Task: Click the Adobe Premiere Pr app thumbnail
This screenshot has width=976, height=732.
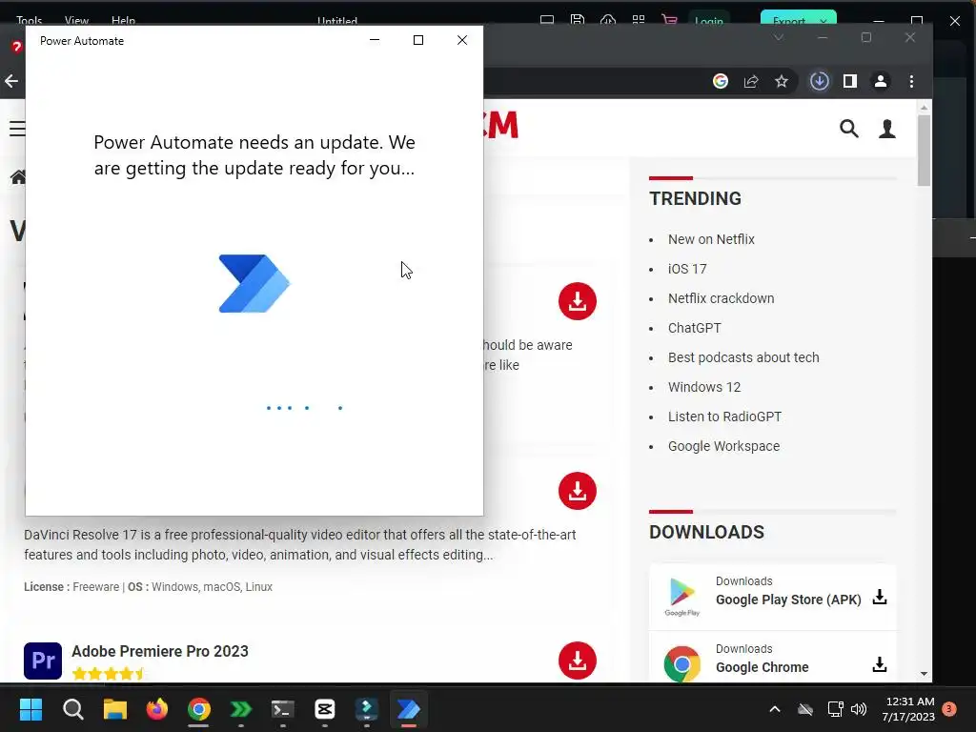Action: pyautogui.click(x=42, y=661)
